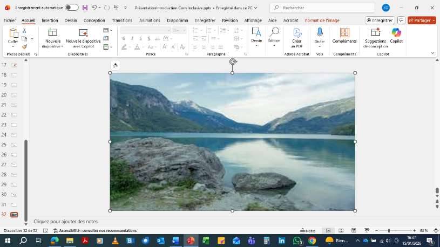Click Accessibilité : consultez nos recommandations
Screen dimensions: 440x247
coord(94,231)
